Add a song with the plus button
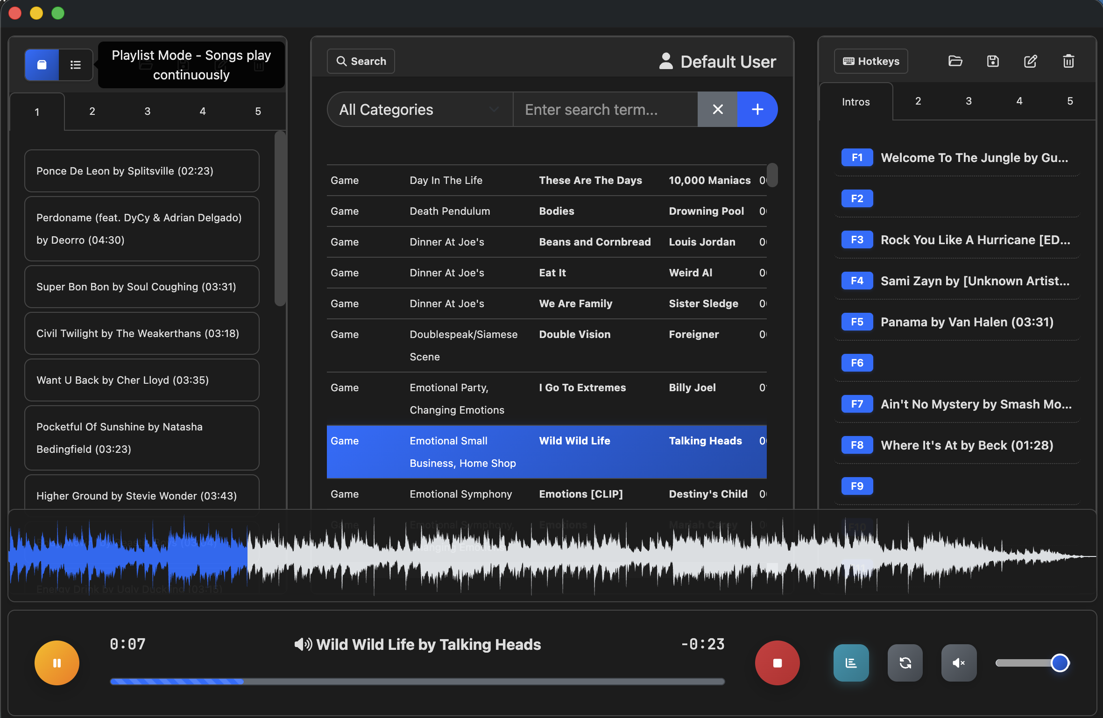1103x718 pixels. pos(757,109)
